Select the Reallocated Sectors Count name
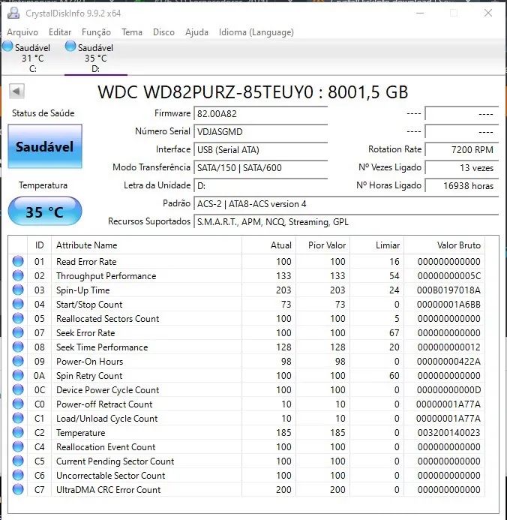 click(108, 319)
